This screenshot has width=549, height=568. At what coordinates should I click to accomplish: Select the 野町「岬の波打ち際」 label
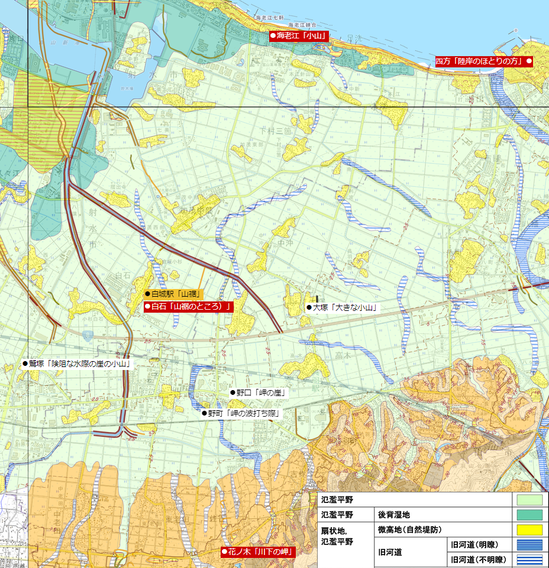tap(240, 414)
